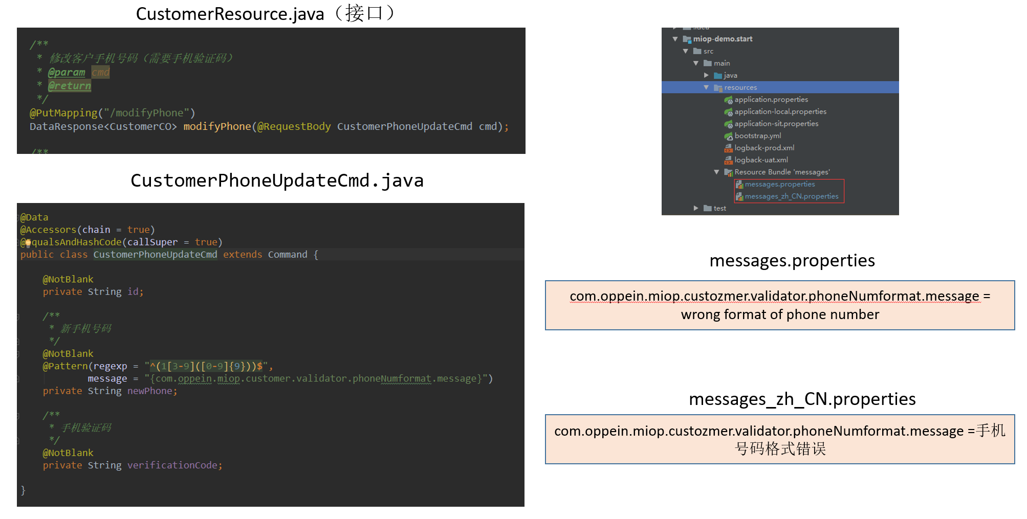Click the Chinese messages_zh_CN content text box
Screen dimensions: 1027x519
tap(780, 439)
